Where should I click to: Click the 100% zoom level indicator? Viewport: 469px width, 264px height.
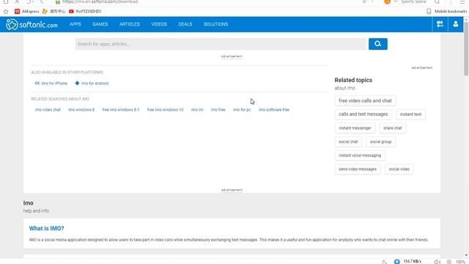click(x=460, y=262)
